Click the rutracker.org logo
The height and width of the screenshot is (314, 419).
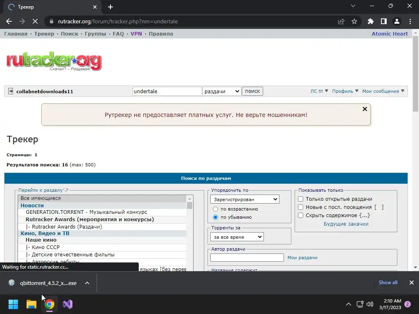54,61
